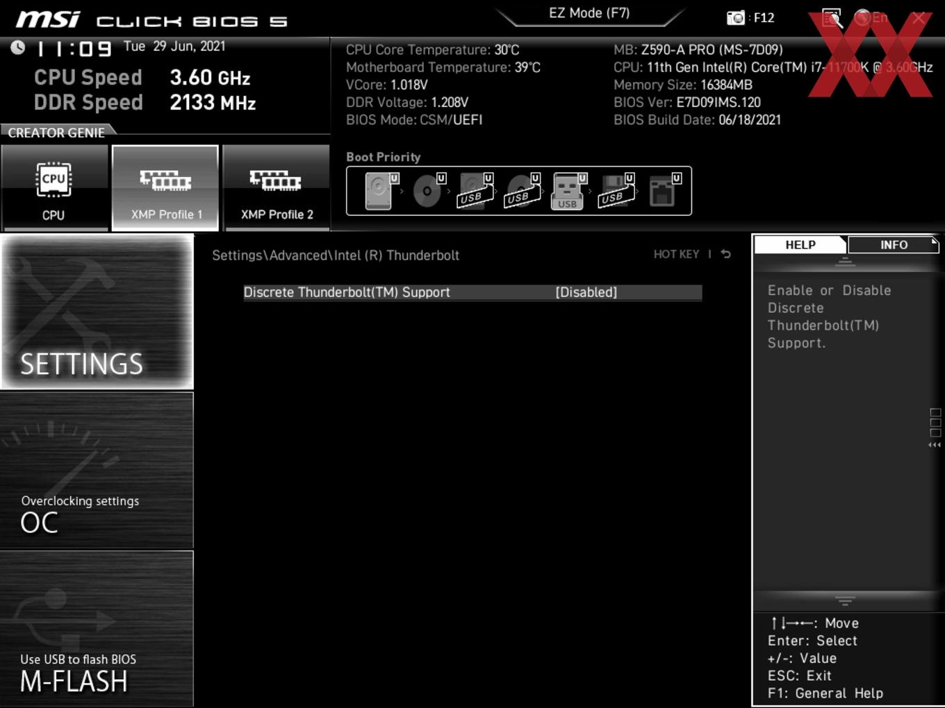Click the ESC: Exit hint
Viewport: 945px width, 708px height.
pos(799,675)
